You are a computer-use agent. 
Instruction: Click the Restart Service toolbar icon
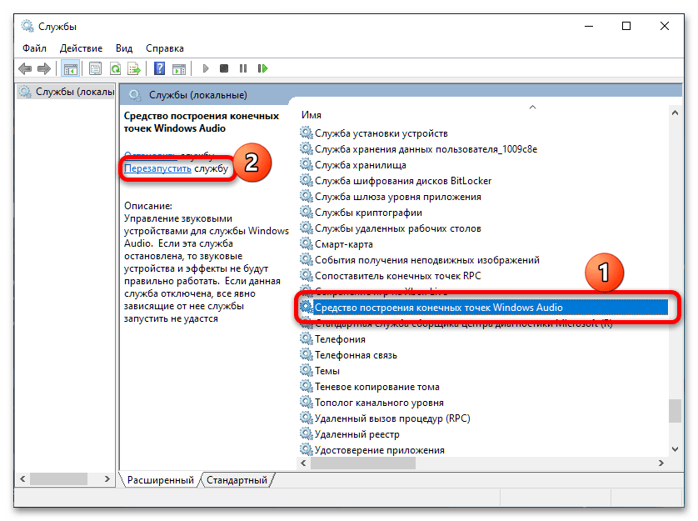tap(262, 68)
